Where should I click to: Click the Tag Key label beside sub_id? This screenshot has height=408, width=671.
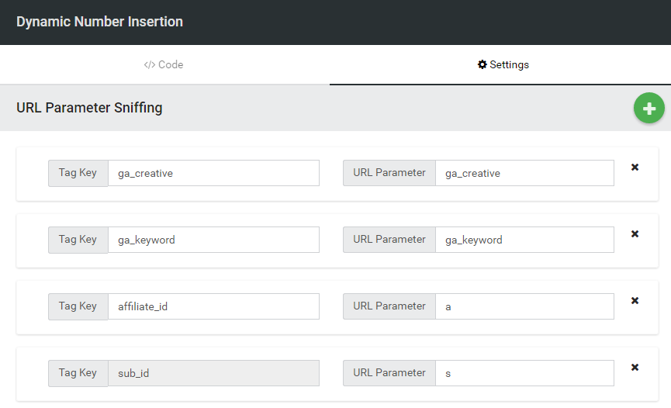coord(78,373)
